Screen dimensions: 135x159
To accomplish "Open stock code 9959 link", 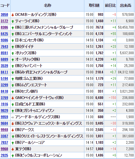I will (4, 117).
